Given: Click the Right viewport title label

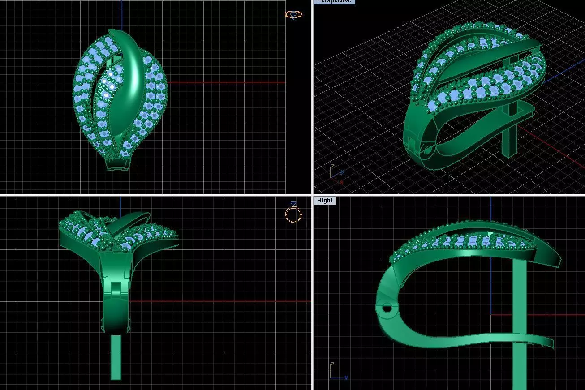Looking at the screenshot, I should point(325,200).
